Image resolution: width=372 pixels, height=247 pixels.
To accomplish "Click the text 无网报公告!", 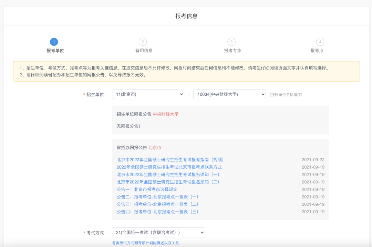I will 128,126.
